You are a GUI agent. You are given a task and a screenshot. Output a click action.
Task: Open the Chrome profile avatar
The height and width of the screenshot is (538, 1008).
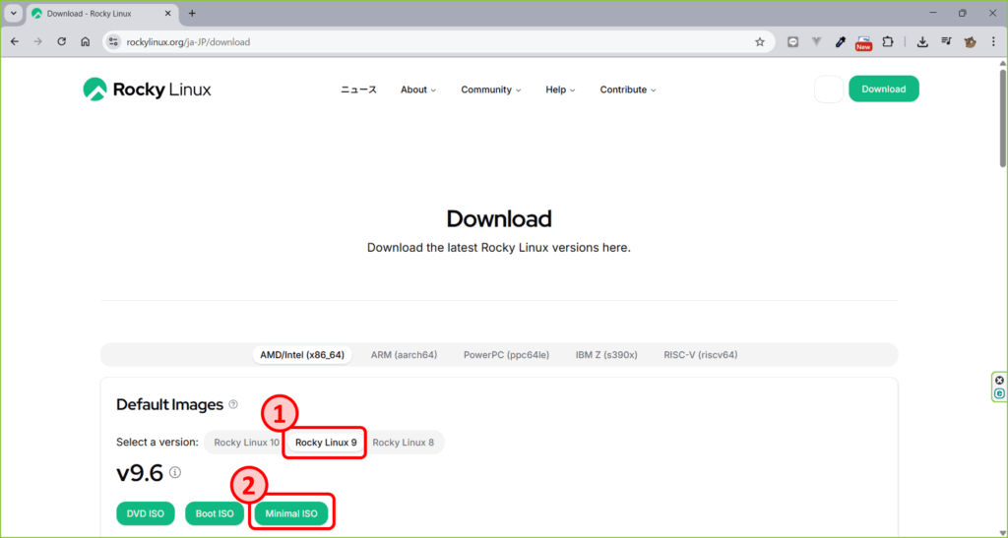pos(970,41)
